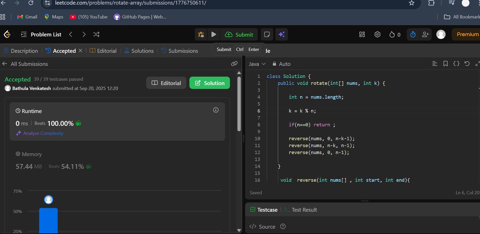Click the media control icon in Chrome
This screenshot has width=480, height=234.
click(x=452, y=2)
